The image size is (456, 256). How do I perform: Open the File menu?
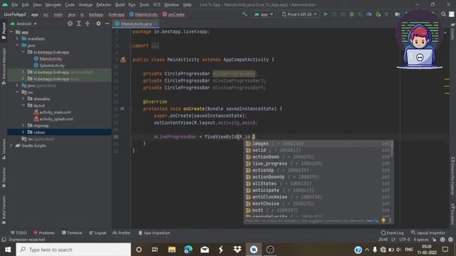14,5
